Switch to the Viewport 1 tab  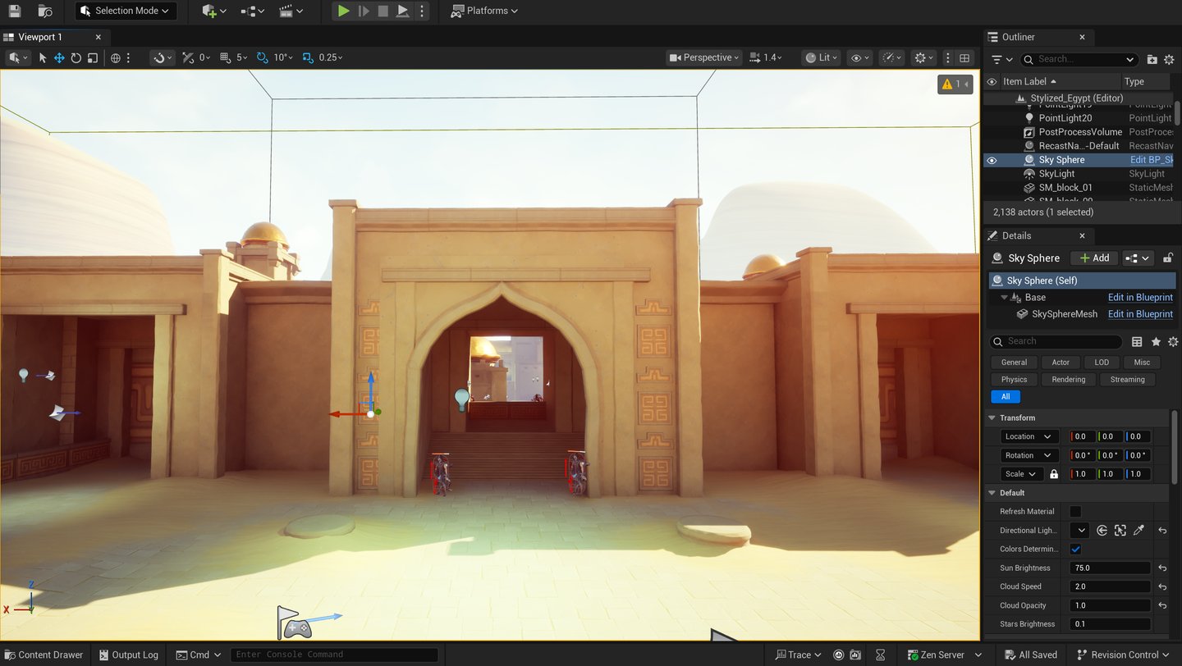coord(40,37)
